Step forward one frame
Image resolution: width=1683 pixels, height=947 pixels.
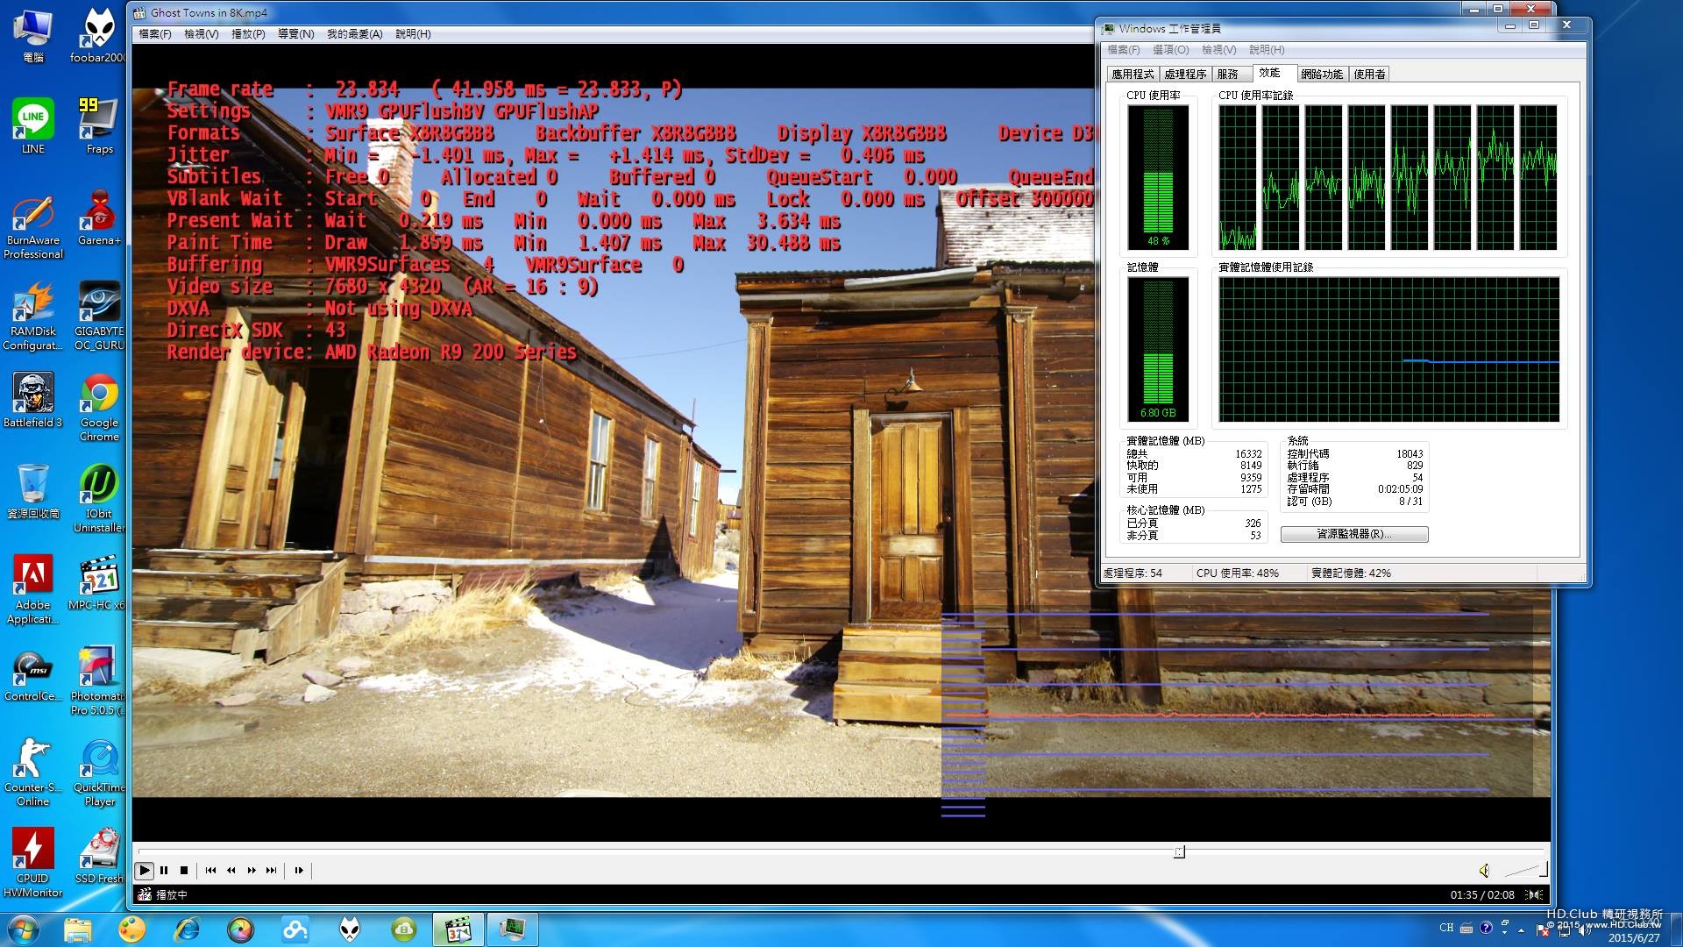(x=299, y=871)
